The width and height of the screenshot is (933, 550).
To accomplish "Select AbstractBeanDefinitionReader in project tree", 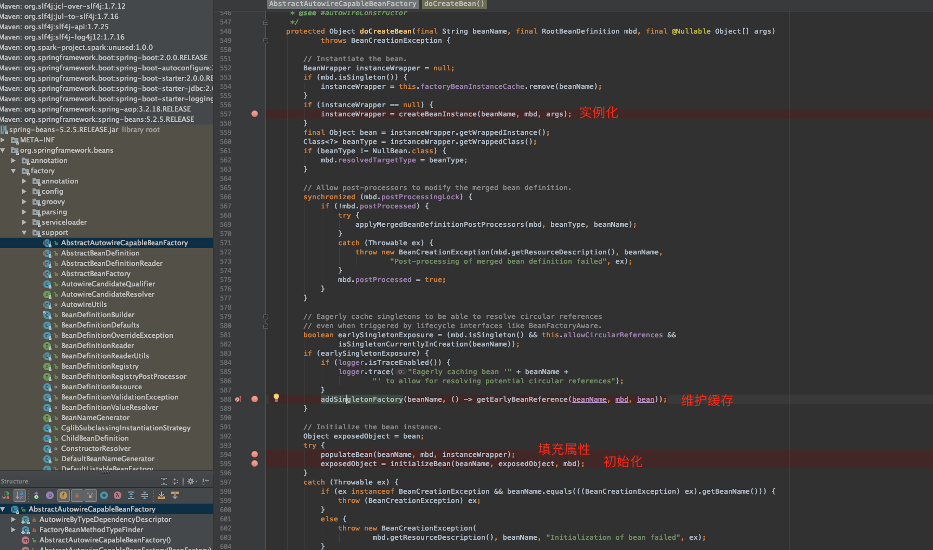I will coord(112,263).
